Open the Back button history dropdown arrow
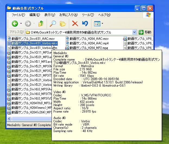169x144 pixels. (21, 23)
